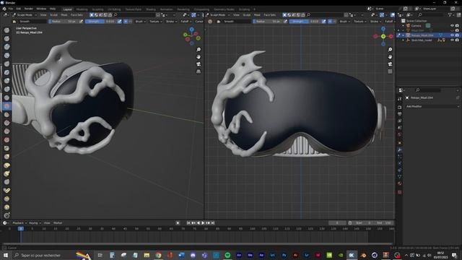The width and height of the screenshot is (462, 260).
Task: Jump to the timeline start frame
Action: coord(188,223)
